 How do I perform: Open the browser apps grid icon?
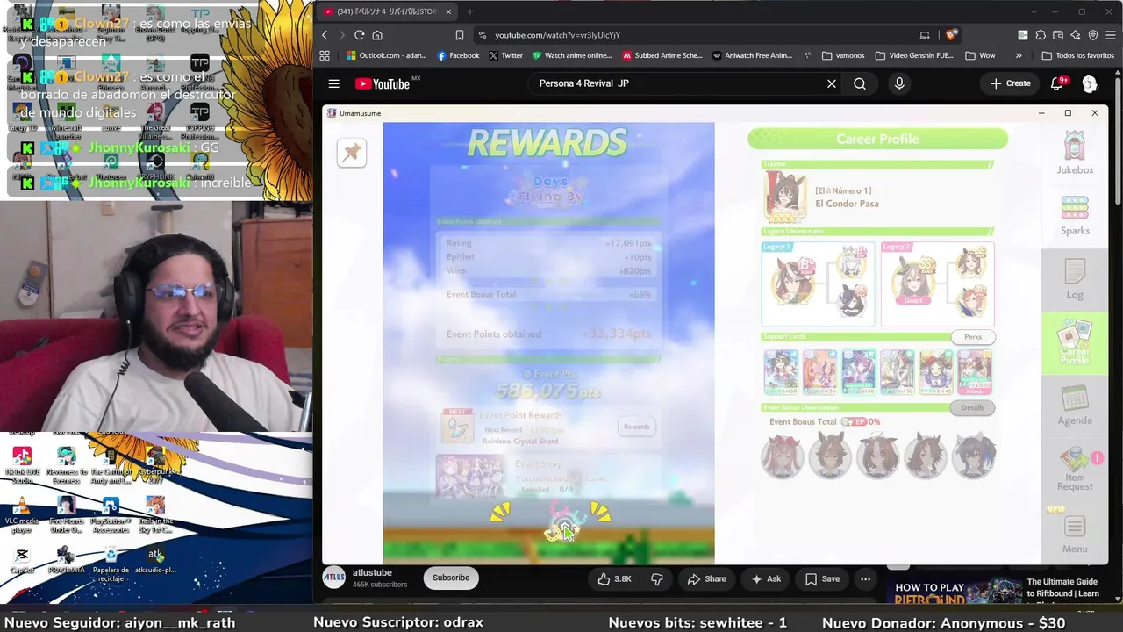tap(325, 55)
